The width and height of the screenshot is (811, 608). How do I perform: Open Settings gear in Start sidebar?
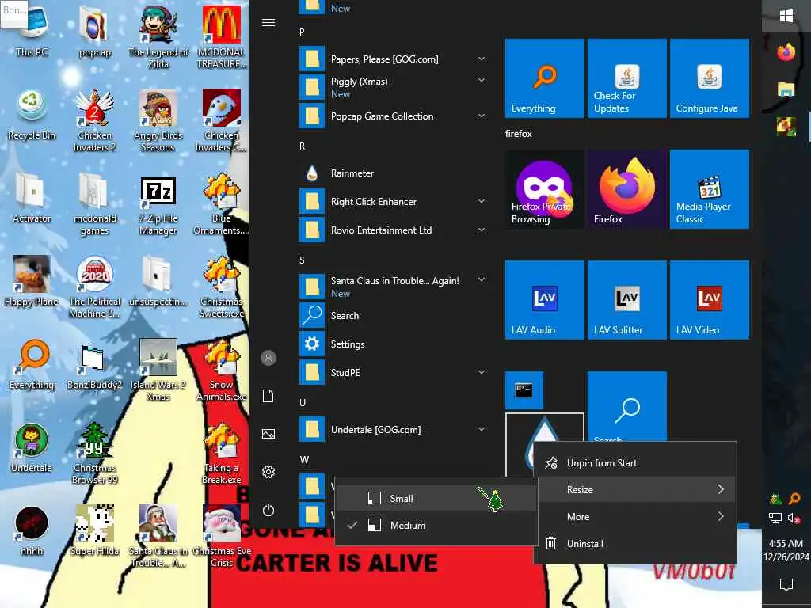tap(268, 472)
